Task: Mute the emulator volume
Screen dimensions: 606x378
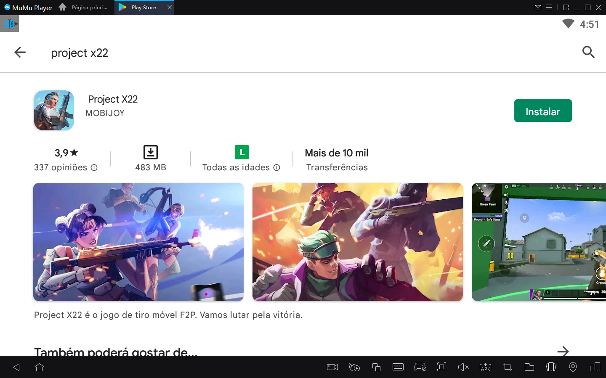Action: (x=463, y=367)
